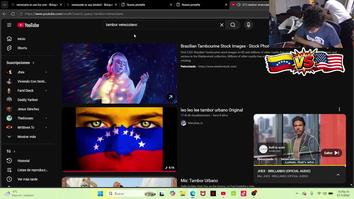This screenshot has height=199, width=354.
Task: Click the Manchas_tv channel avatar
Action: pyautogui.click(x=183, y=123)
